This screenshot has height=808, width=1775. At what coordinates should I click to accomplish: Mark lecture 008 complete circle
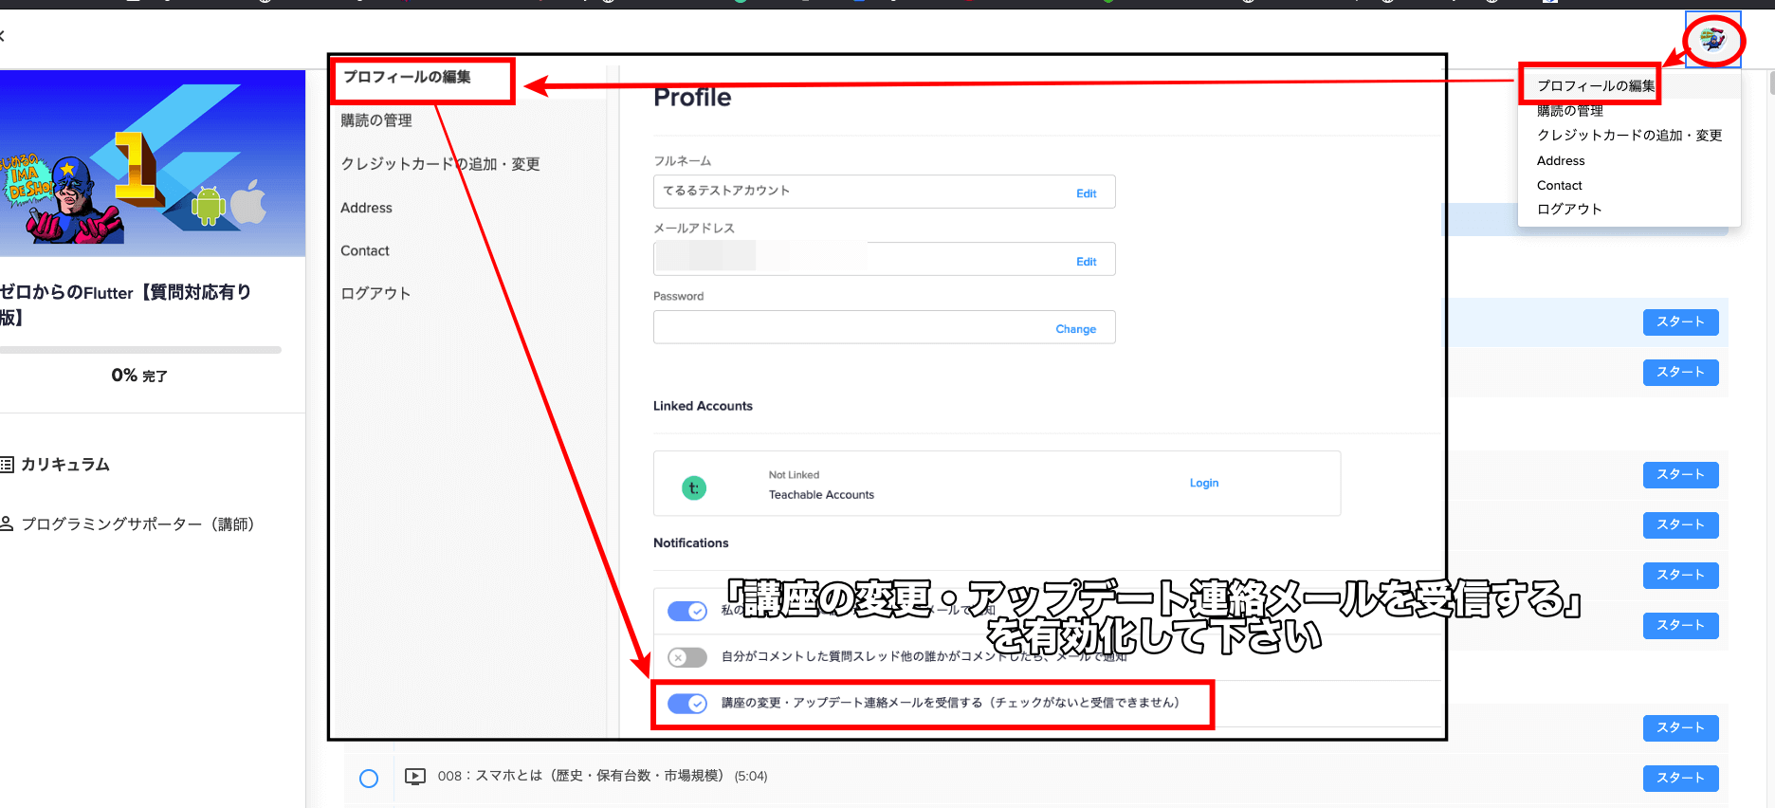[369, 779]
